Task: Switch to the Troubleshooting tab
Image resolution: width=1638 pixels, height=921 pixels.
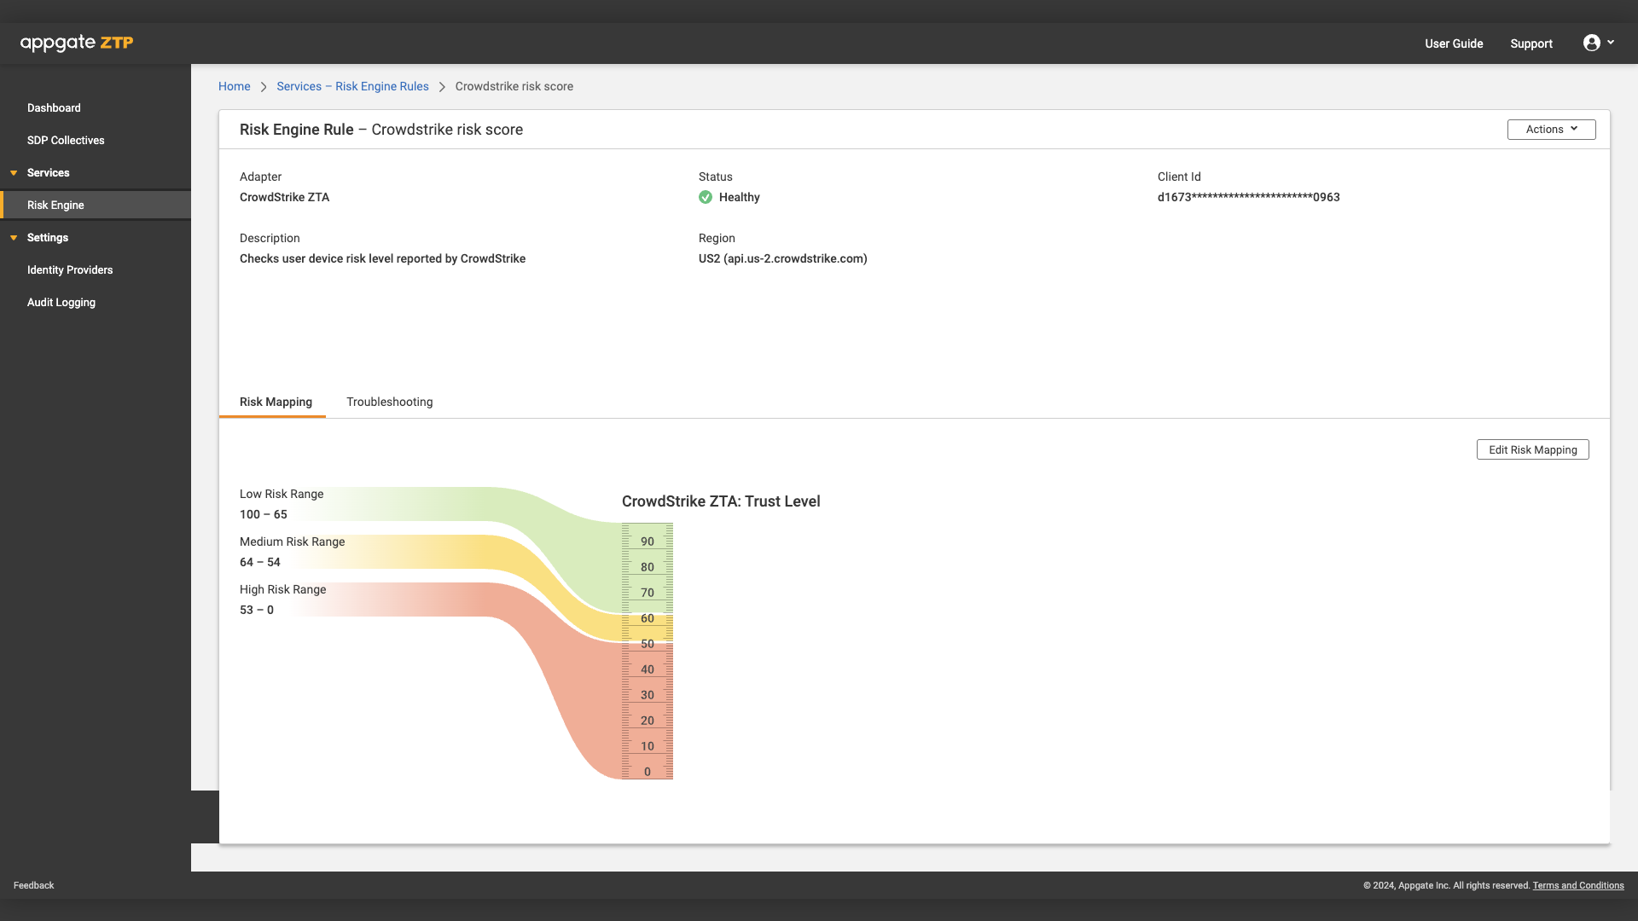Action: point(389,402)
